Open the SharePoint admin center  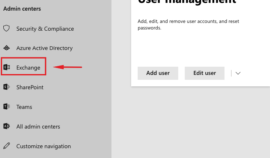pos(30,87)
